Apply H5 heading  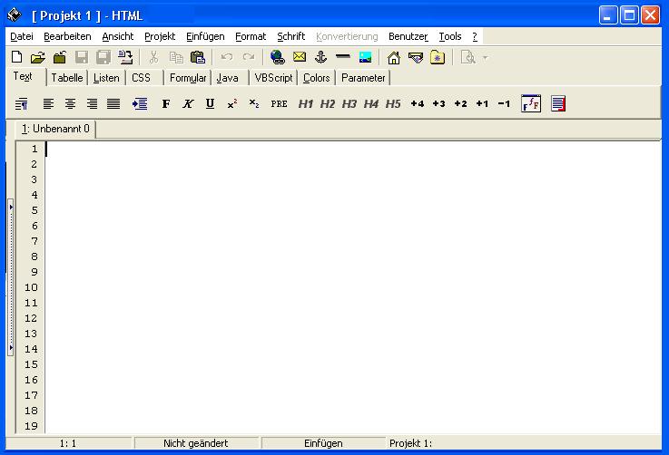pyautogui.click(x=393, y=103)
